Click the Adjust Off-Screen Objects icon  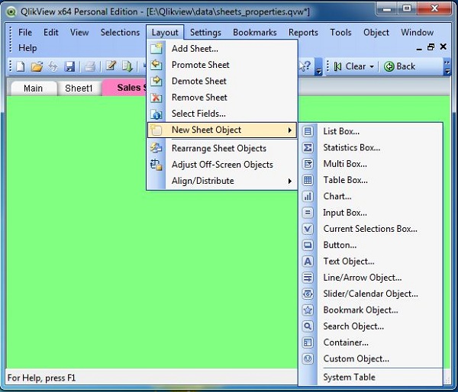(156, 164)
